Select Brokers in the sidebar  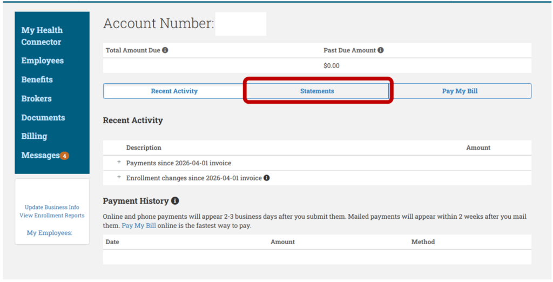click(x=36, y=98)
